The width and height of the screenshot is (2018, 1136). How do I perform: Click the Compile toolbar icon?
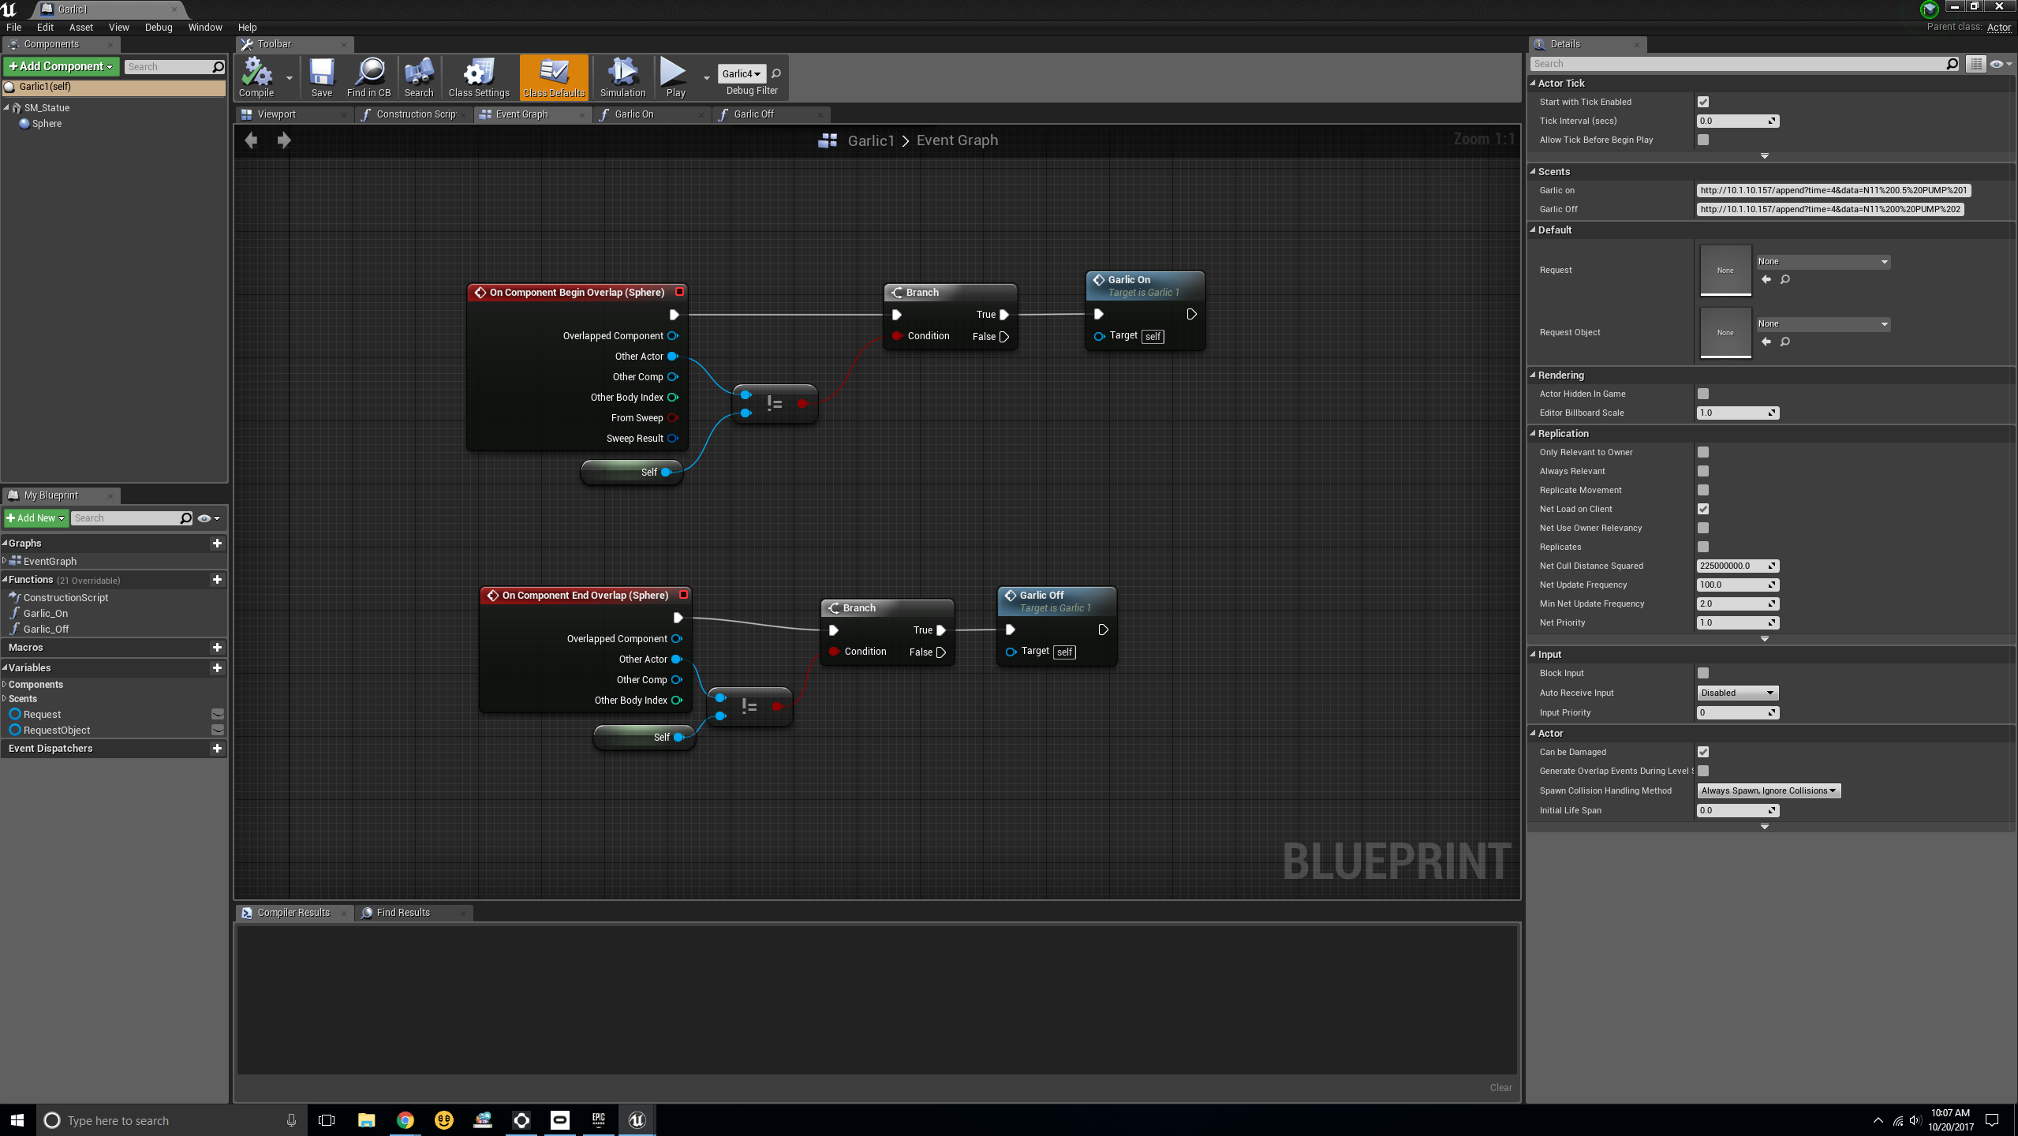257,77
